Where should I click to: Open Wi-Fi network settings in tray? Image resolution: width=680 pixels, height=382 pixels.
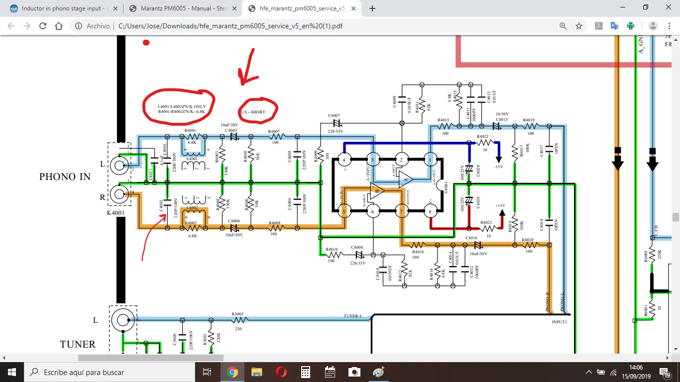click(x=614, y=372)
